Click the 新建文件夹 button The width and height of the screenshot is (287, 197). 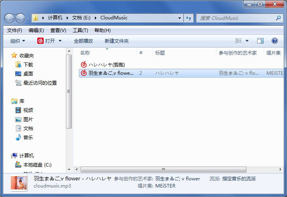(x=117, y=41)
